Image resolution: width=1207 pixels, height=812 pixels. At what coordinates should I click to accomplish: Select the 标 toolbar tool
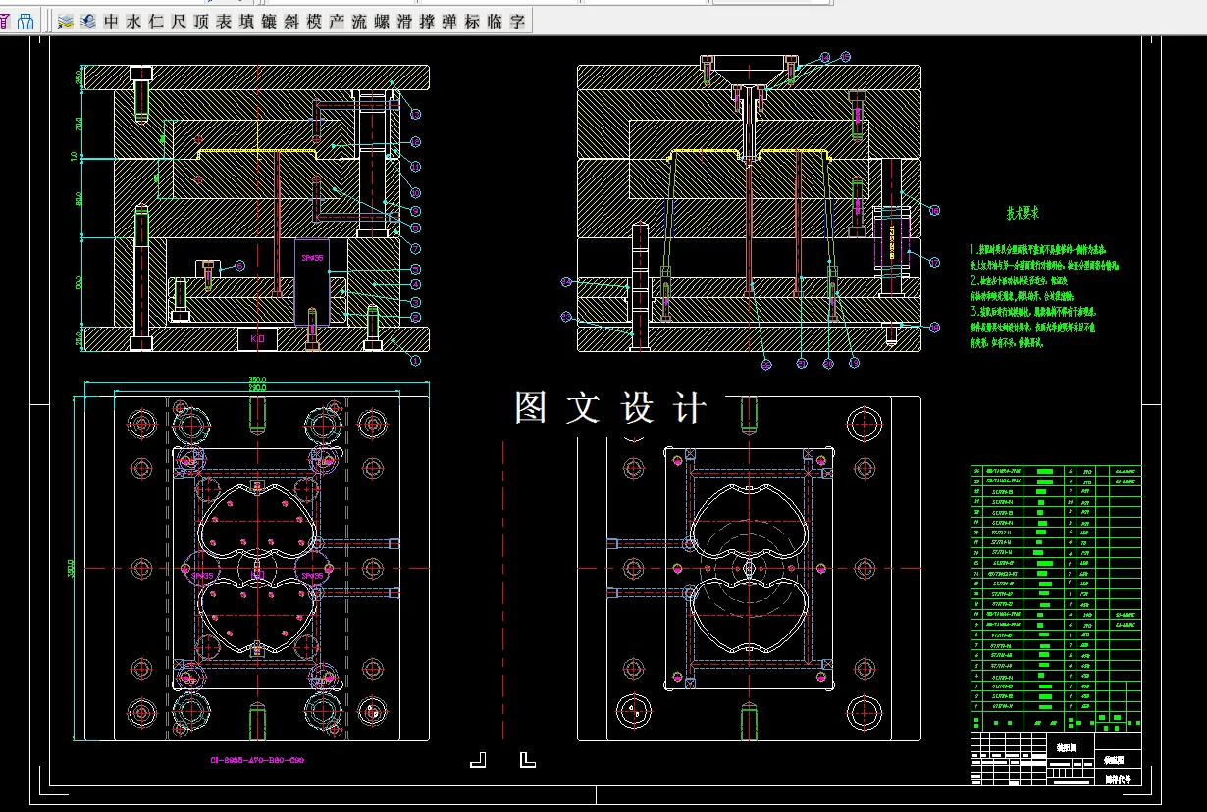472,21
